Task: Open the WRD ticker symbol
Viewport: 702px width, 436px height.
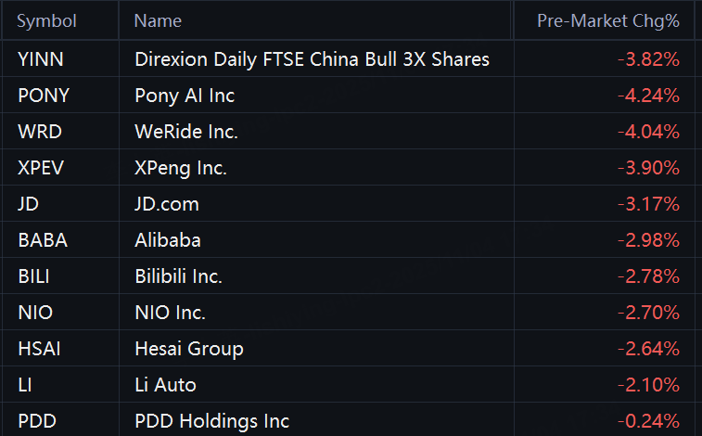Action: pos(39,132)
